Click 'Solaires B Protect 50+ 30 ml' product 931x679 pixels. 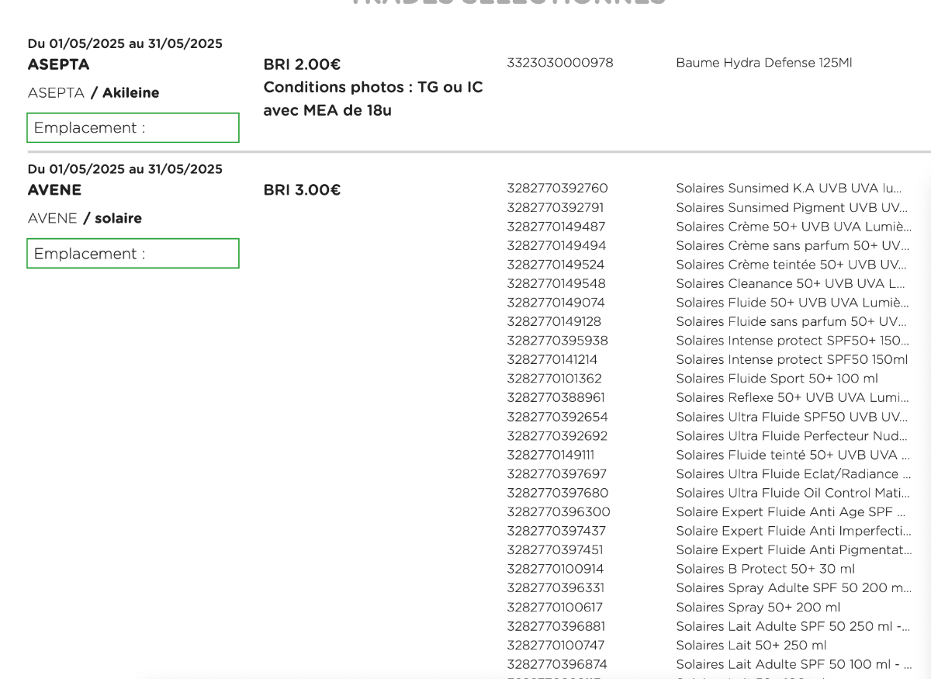pyautogui.click(x=766, y=569)
